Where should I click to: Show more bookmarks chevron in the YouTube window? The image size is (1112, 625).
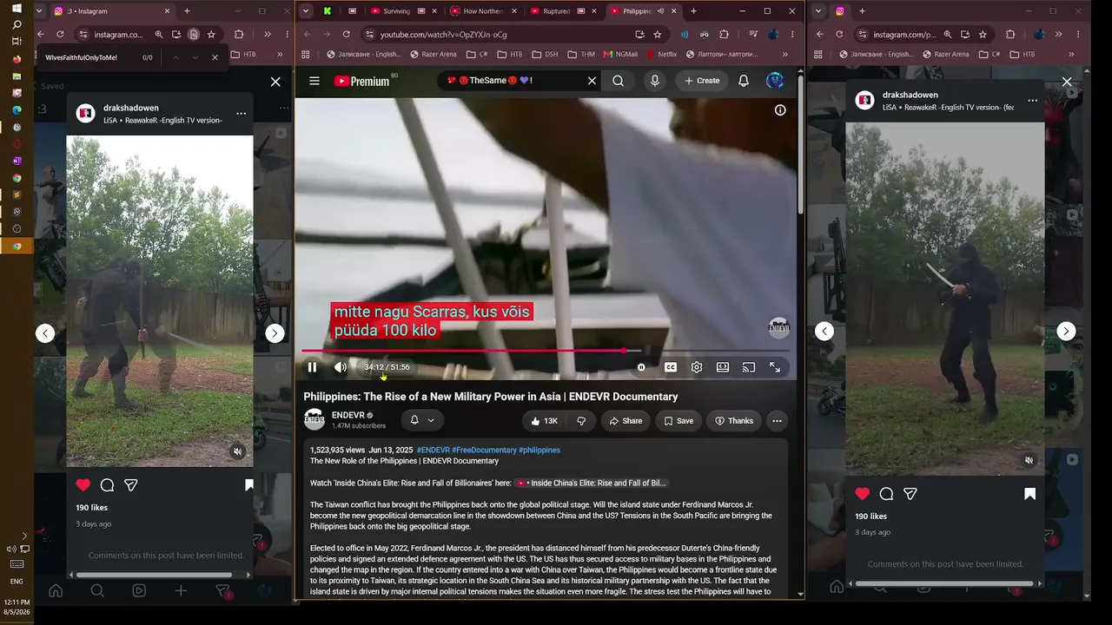coord(785,54)
